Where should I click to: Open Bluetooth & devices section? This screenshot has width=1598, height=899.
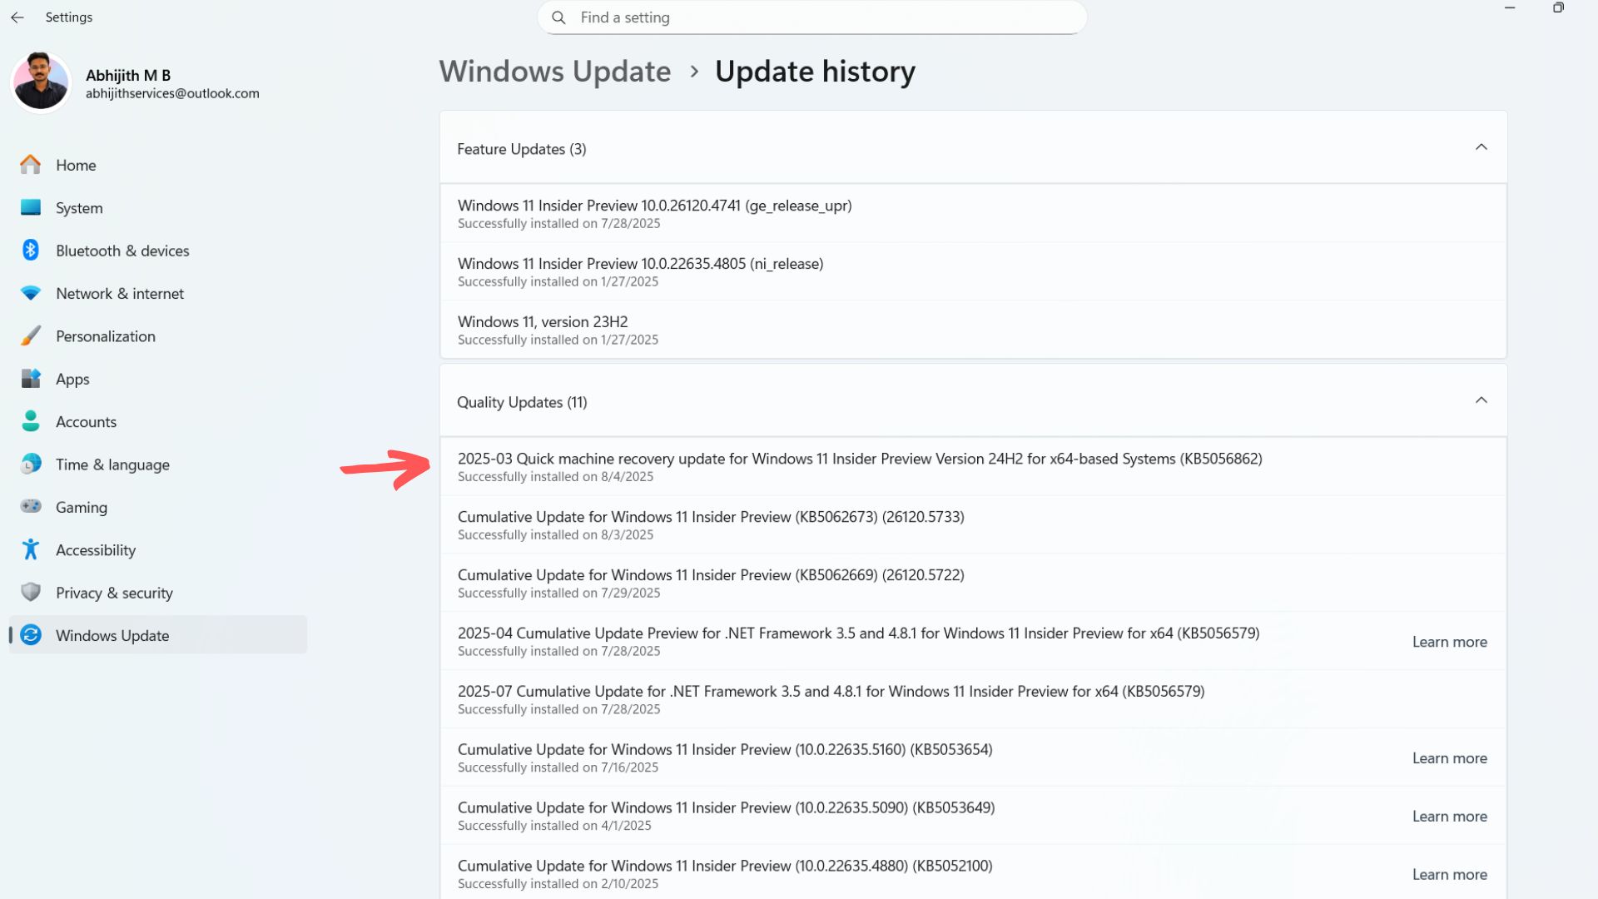[x=158, y=251]
